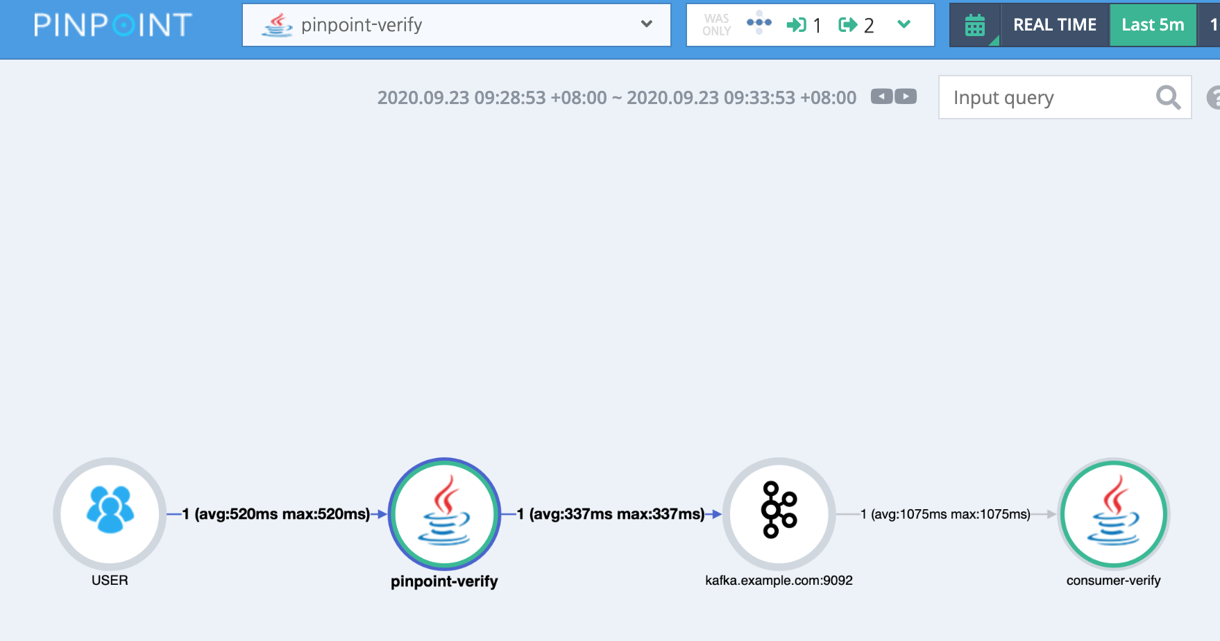Click the kafka.example.com:9092 label
This screenshot has width=1220, height=641.
click(779, 581)
